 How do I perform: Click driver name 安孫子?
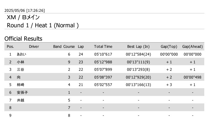[x=22, y=93]
